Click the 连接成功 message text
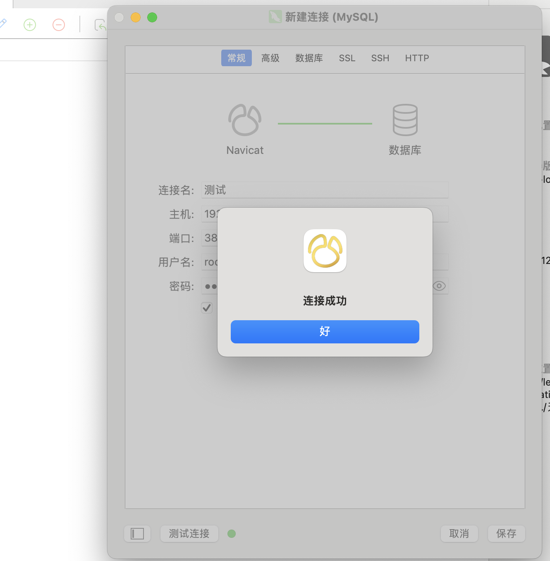 325,301
